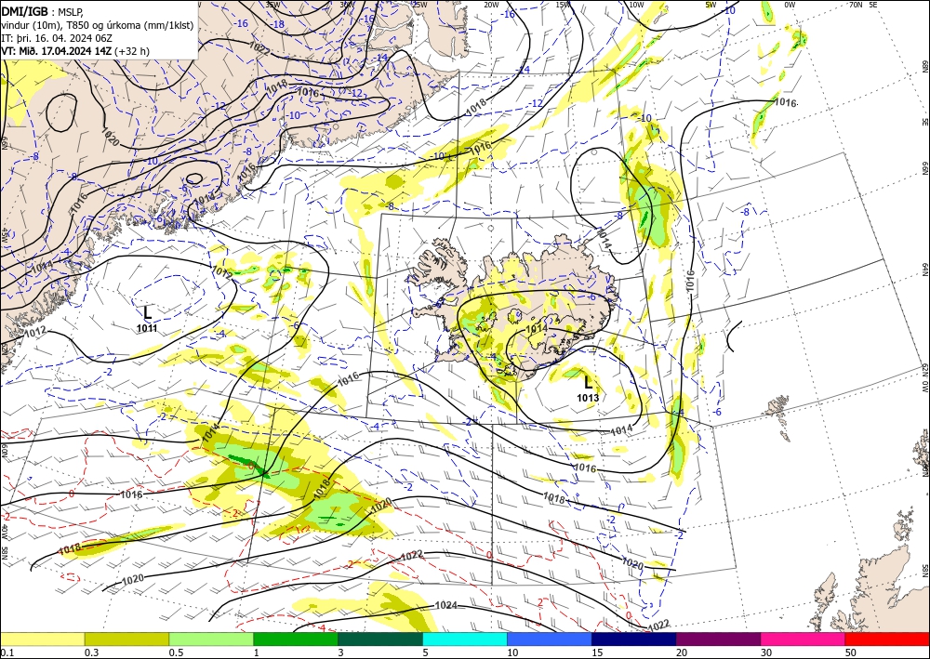Click the low pressure 'L' above 1013
The height and width of the screenshot is (659, 930).
click(588, 382)
